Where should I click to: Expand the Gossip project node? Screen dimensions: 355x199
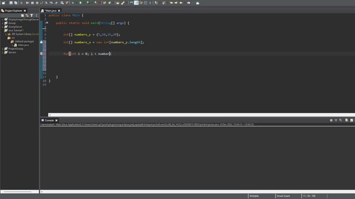3,23
